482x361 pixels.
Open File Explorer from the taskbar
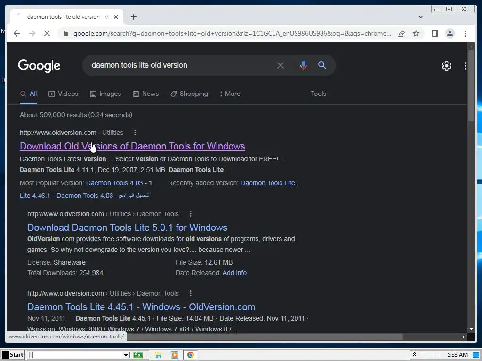(x=158, y=355)
